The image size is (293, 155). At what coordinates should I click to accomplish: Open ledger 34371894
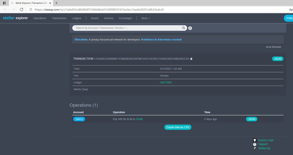point(166,82)
